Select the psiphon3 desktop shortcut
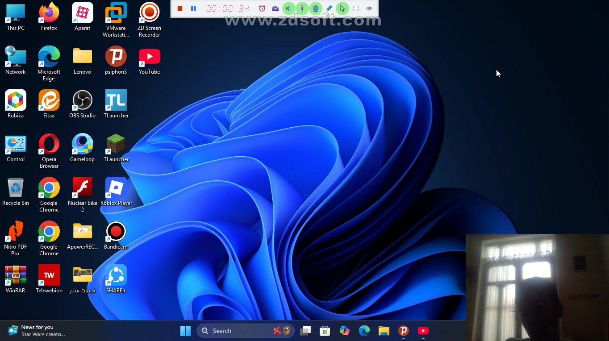The width and height of the screenshot is (609, 341). click(x=116, y=61)
